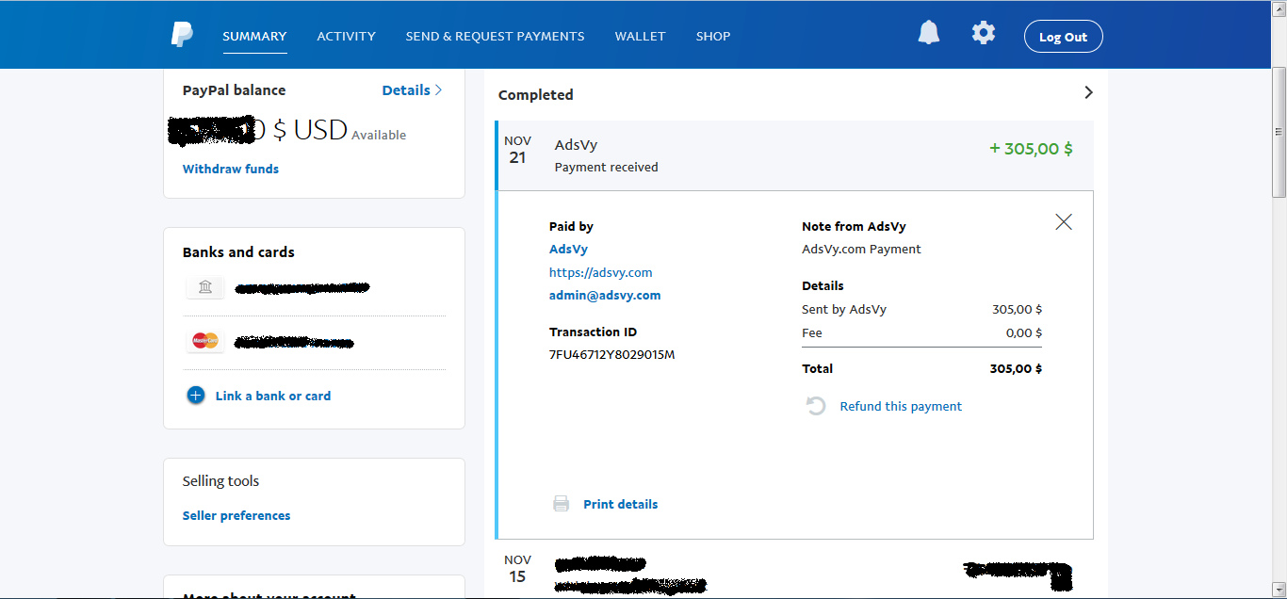
Task: Go to the Summary tab
Action: click(254, 36)
